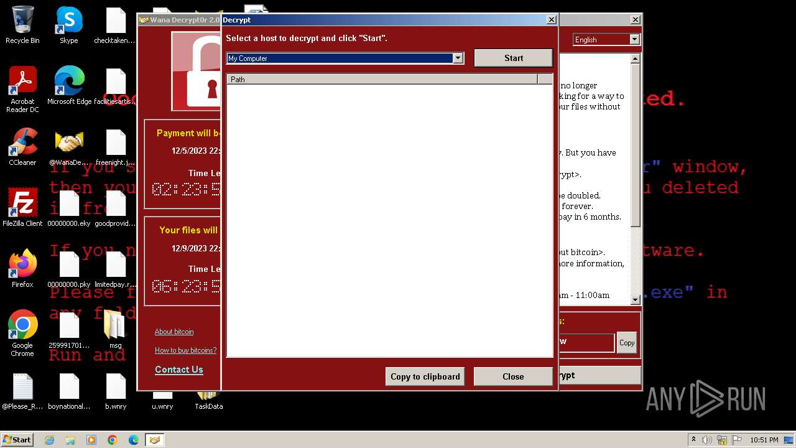This screenshot has width=796, height=448.
Task: Select the 00000000.eky file icon
Action: coord(69,208)
